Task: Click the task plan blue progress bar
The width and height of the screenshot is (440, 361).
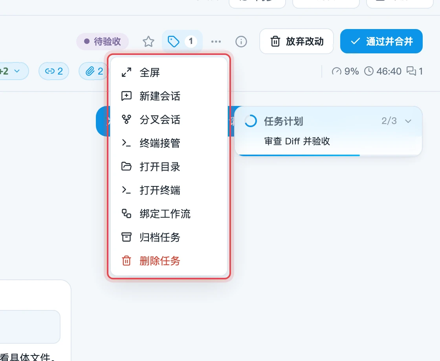Action: 299,155
